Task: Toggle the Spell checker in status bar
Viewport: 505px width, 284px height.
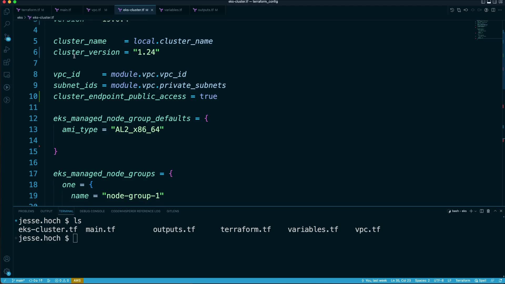Action: tap(480, 281)
